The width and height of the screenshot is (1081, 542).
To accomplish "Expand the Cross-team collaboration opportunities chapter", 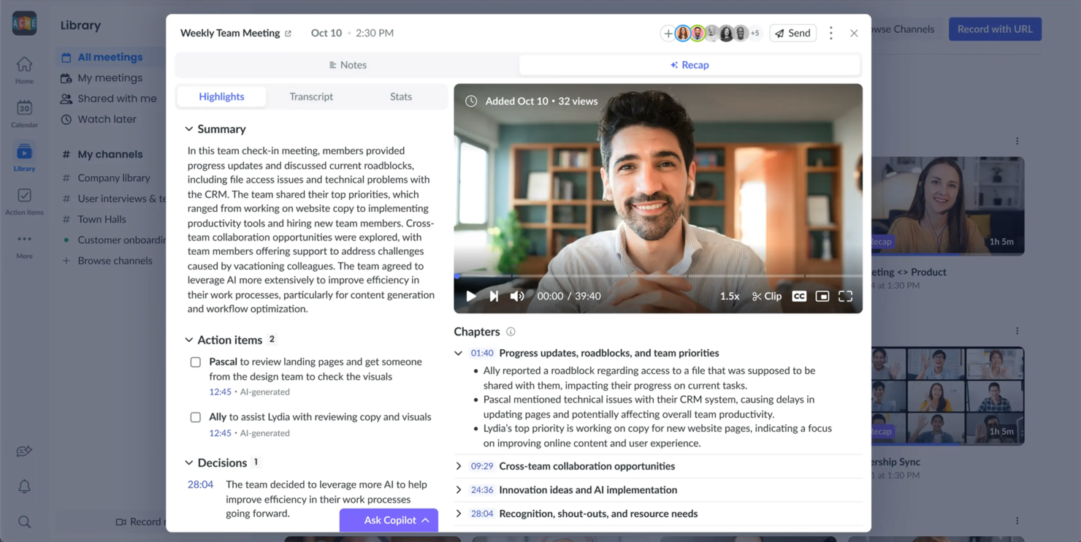I will pos(459,466).
